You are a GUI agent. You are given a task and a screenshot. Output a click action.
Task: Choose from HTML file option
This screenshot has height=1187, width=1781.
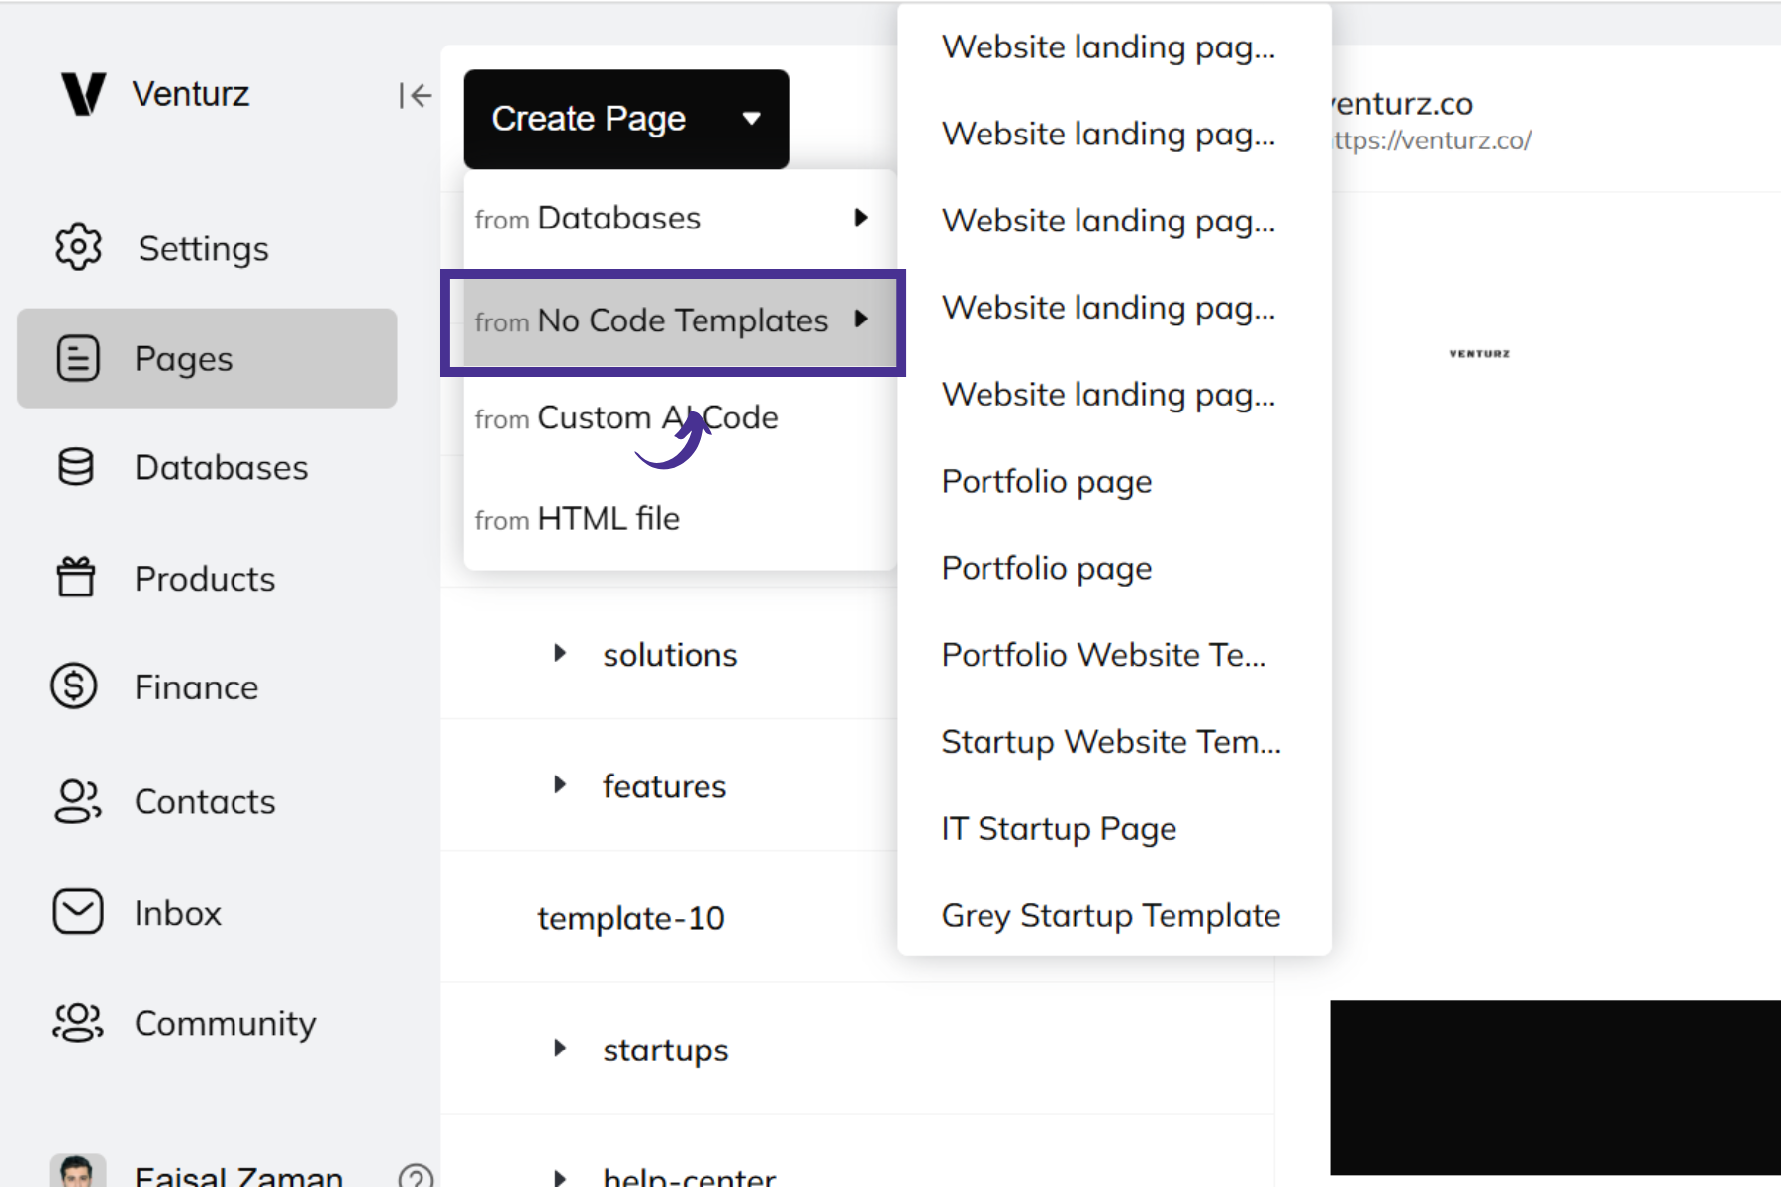coord(680,519)
